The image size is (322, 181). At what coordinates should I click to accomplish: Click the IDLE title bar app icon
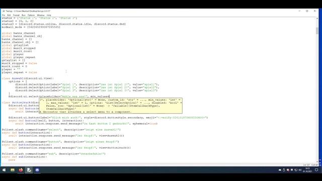pyautogui.click(x=4, y=11)
